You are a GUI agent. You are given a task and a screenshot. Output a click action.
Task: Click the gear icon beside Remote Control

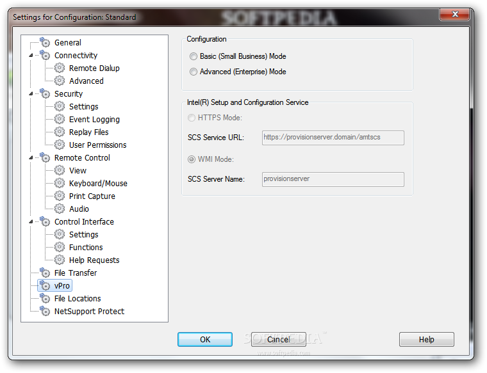pos(45,157)
